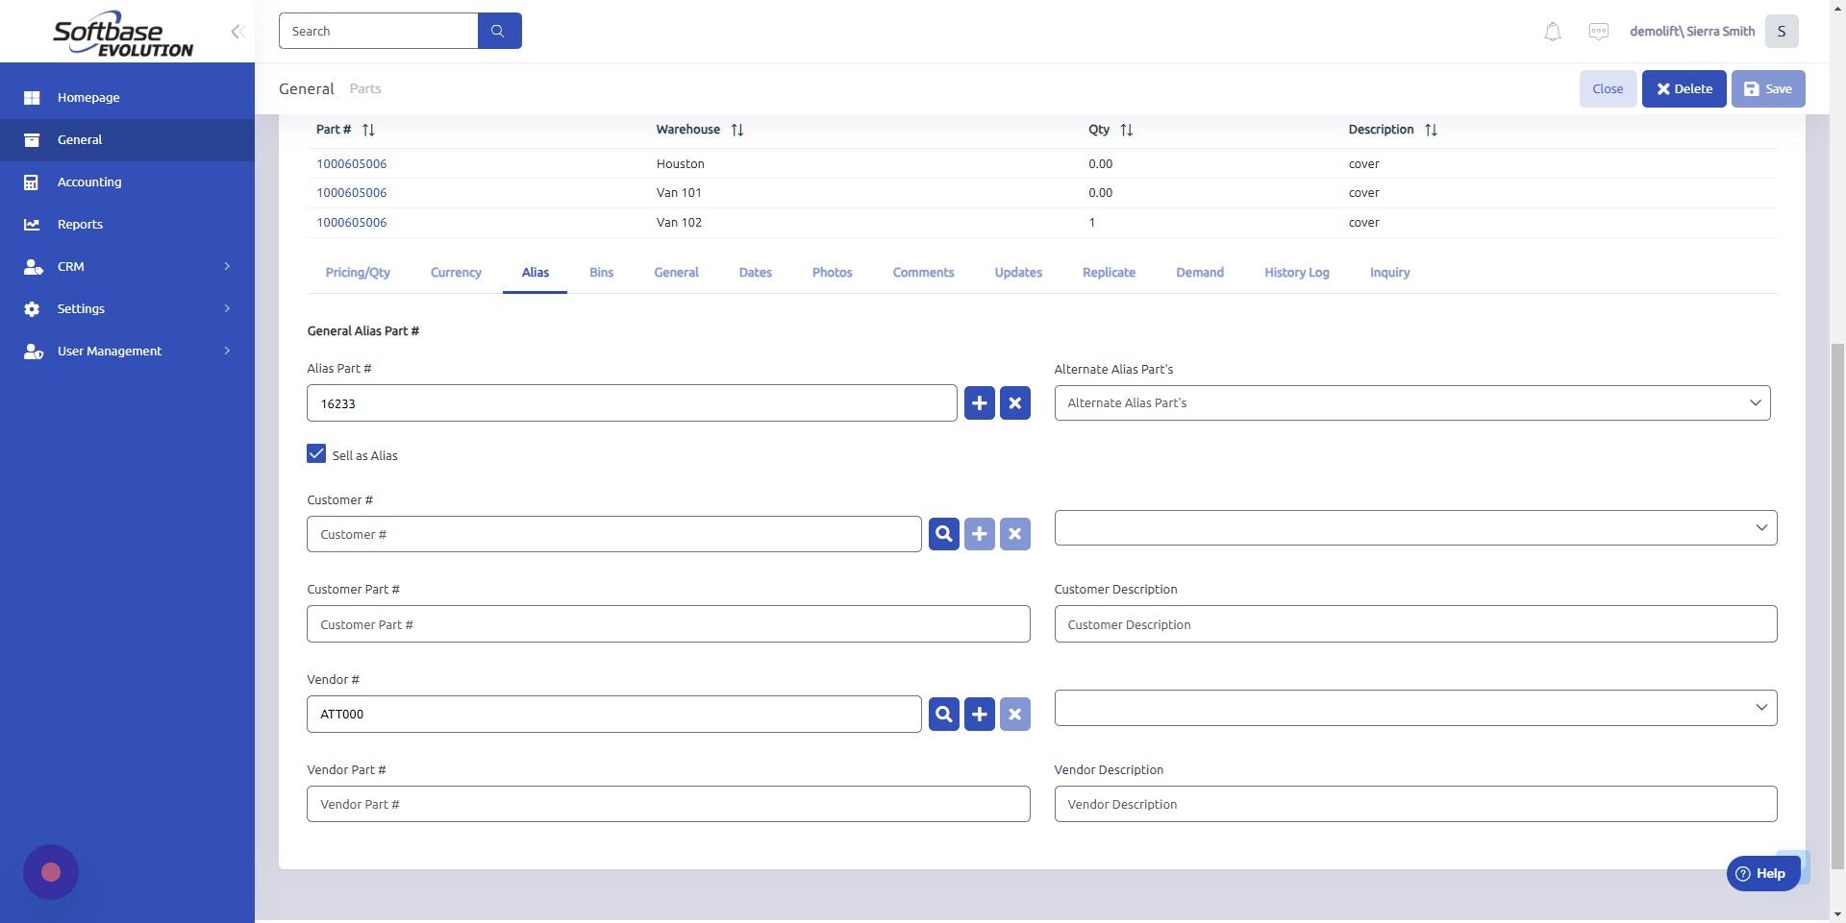The image size is (1846, 923).
Task: Switch to the Bins tab
Action: [601, 273]
